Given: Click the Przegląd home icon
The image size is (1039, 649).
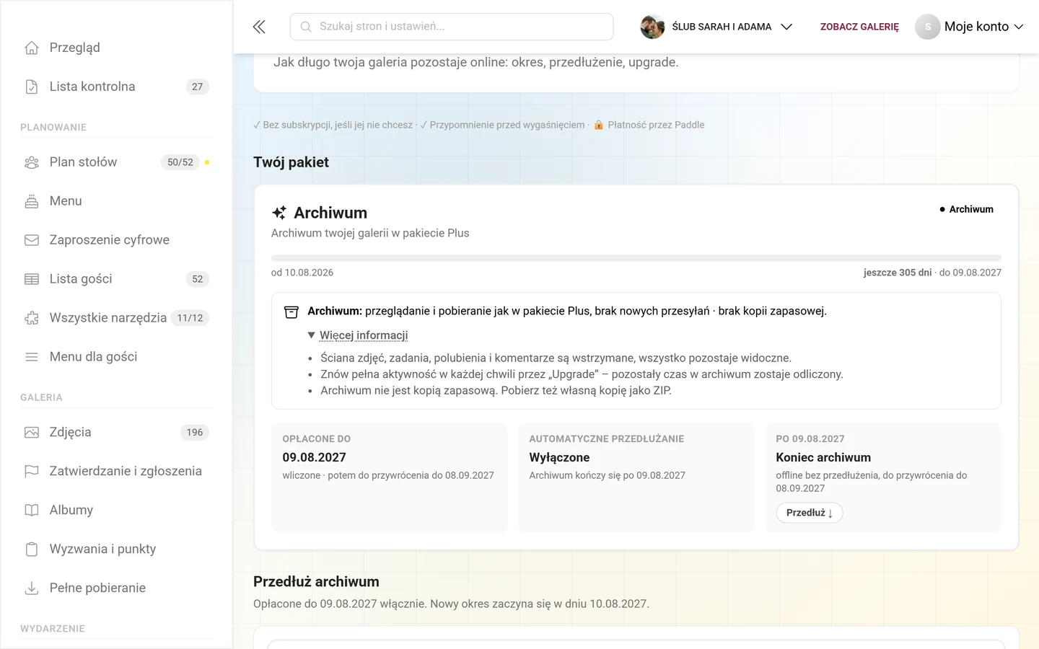Looking at the screenshot, I should (x=32, y=48).
